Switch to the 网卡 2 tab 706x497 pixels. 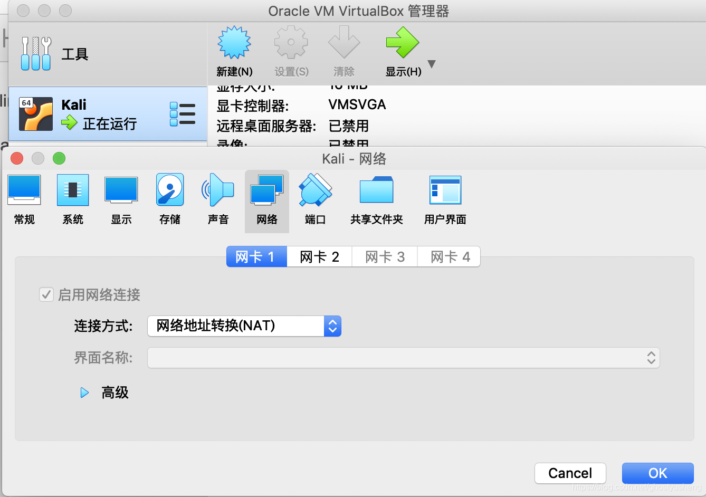click(x=319, y=257)
